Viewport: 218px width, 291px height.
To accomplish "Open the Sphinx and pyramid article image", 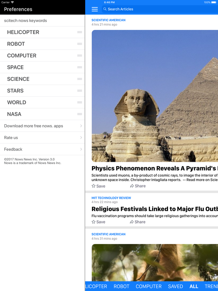I will (x=155, y=96).
